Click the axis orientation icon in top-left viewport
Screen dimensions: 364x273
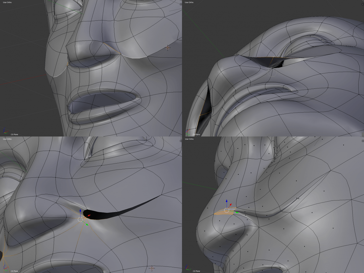pos(6,131)
